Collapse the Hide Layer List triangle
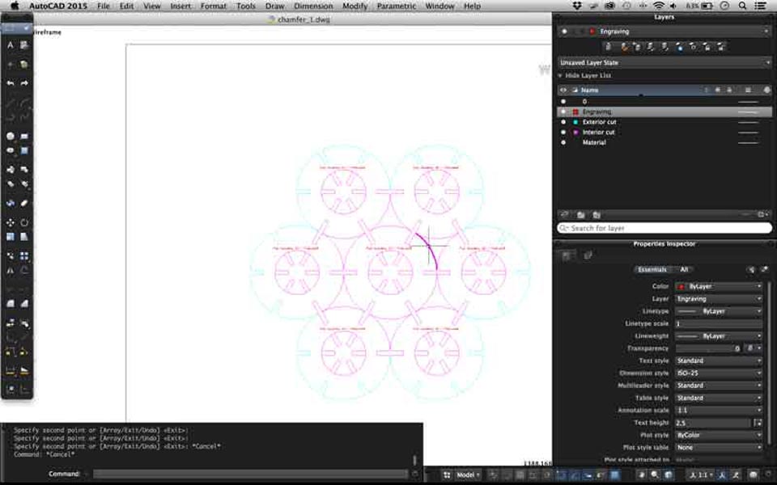This screenshot has height=485, width=777. (x=560, y=76)
